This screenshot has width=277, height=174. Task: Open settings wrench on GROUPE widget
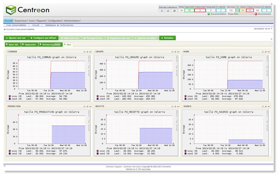(x=175, y=52)
